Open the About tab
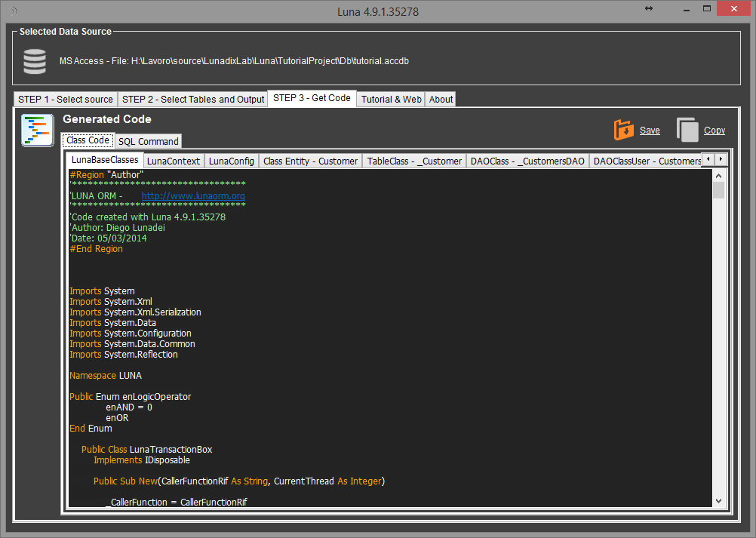Image resolution: width=756 pixels, height=538 pixels. tap(441, 100)
